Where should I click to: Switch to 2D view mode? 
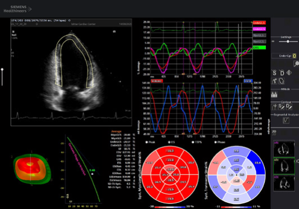[x=274, y=131]
